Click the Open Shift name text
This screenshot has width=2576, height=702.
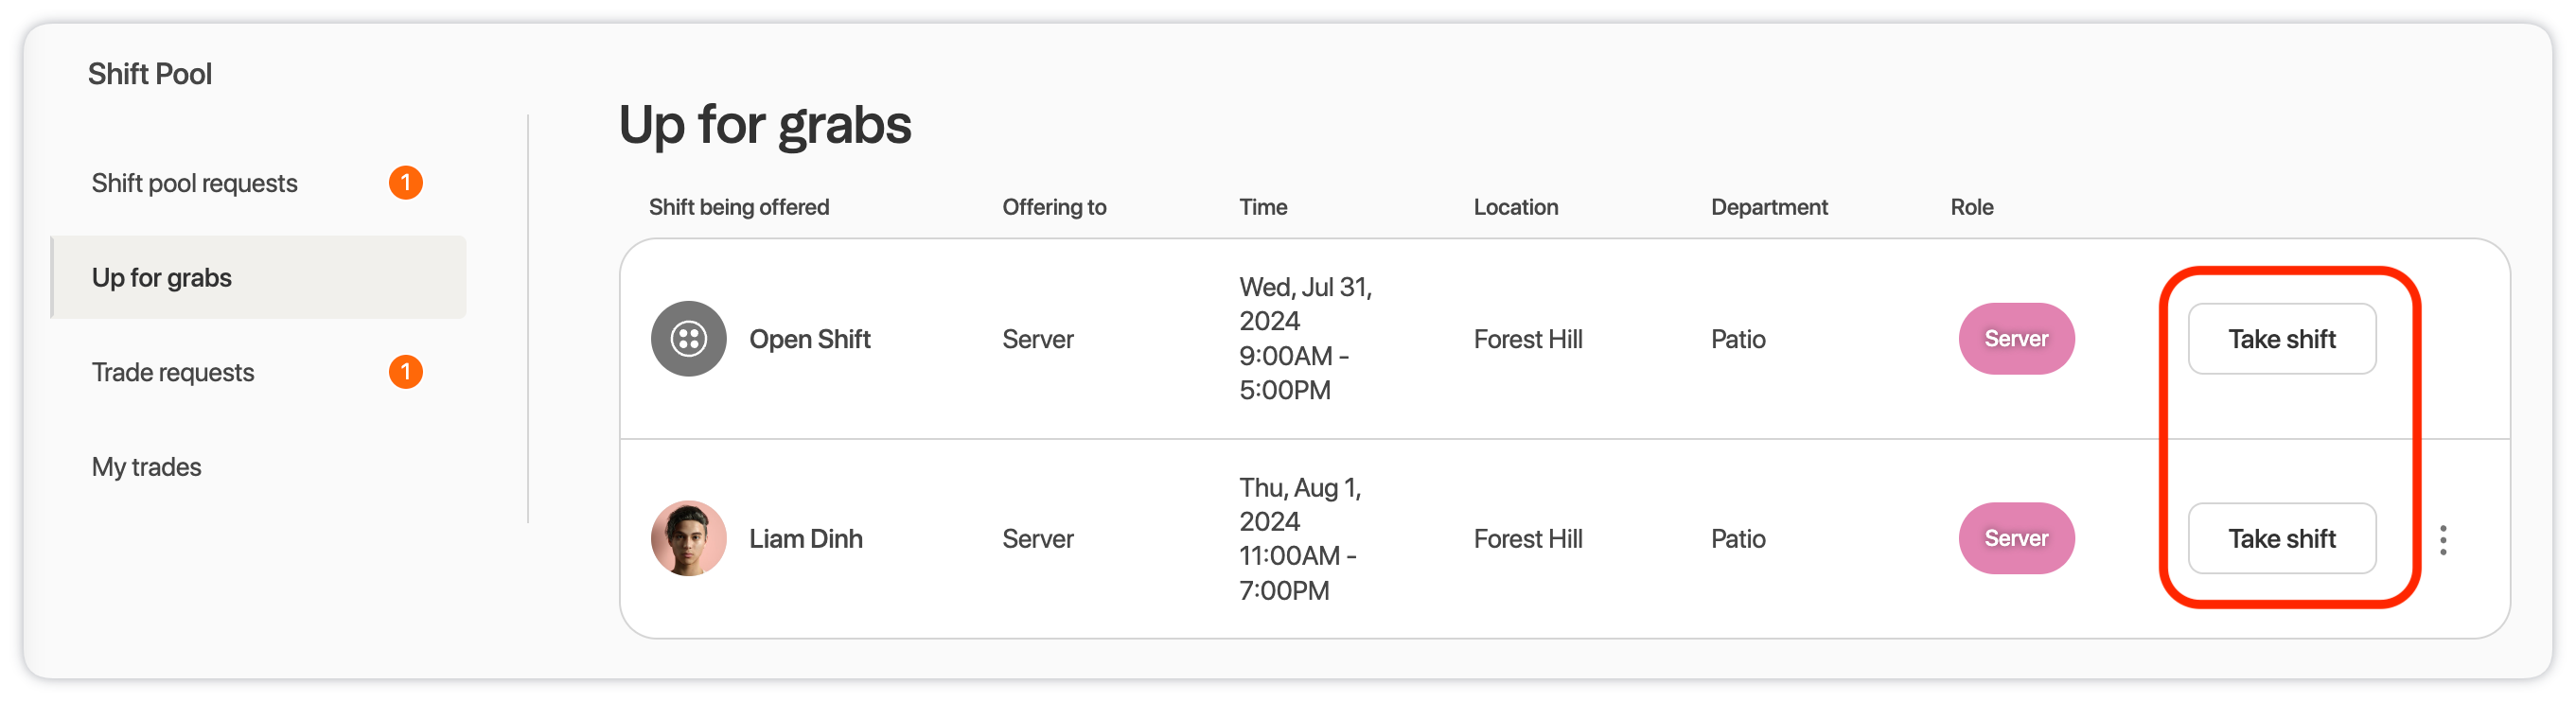point(810,339)
